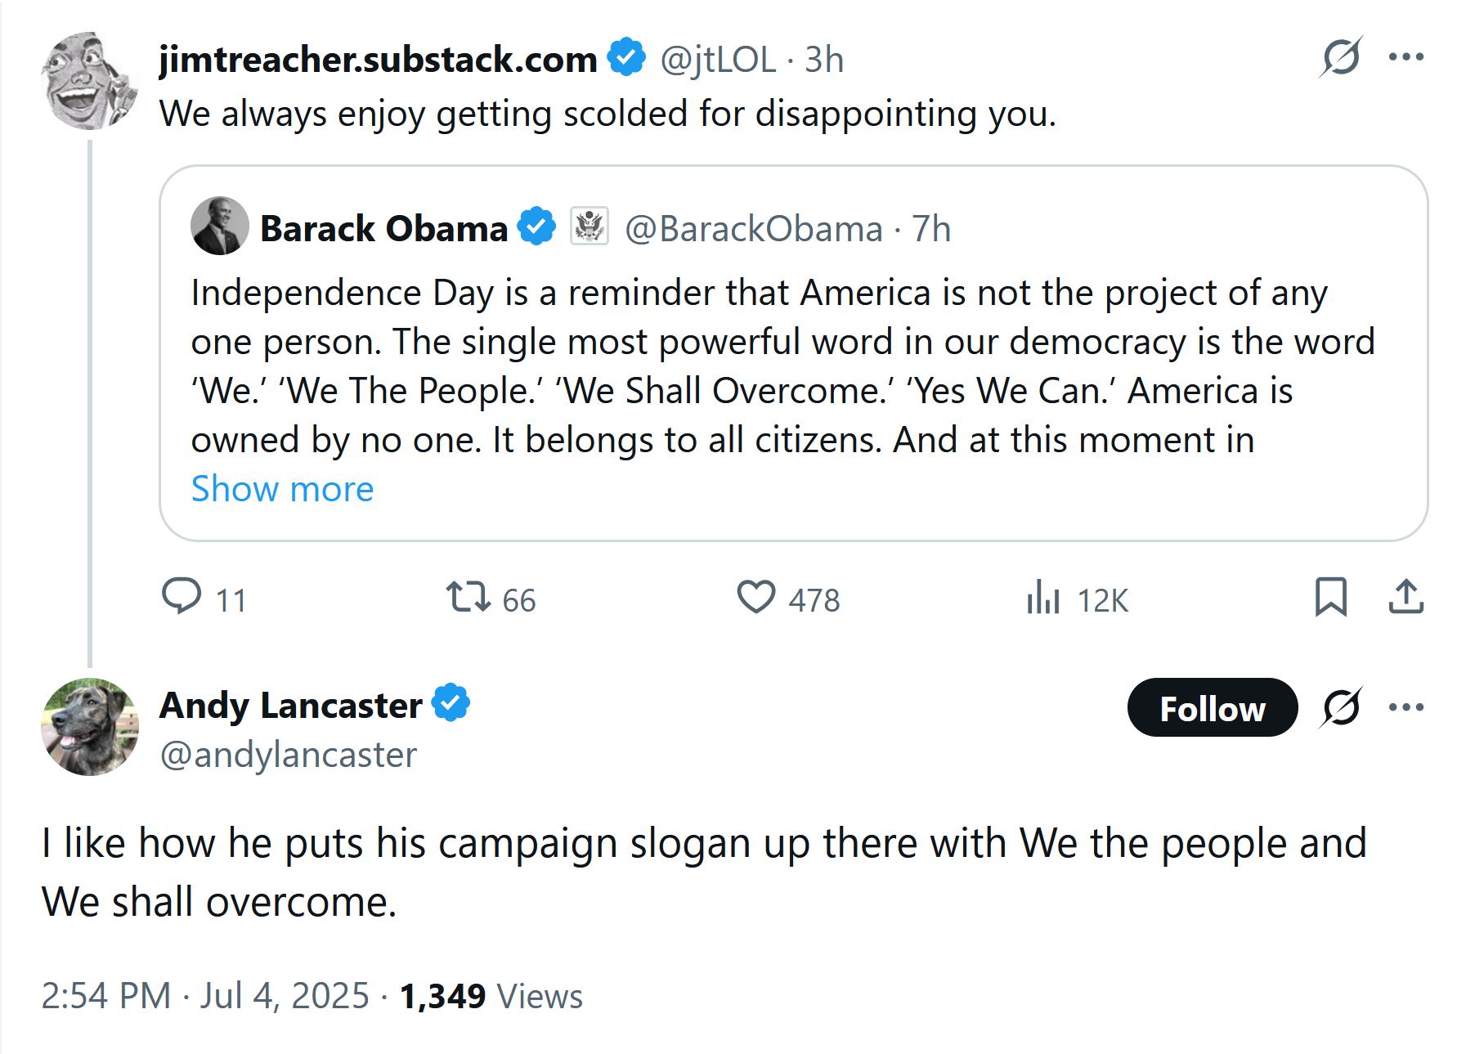This screenshot has width=1466, height=1054.
Task: Repost jimtreacher's post with retweet icon
Action: 468,597
